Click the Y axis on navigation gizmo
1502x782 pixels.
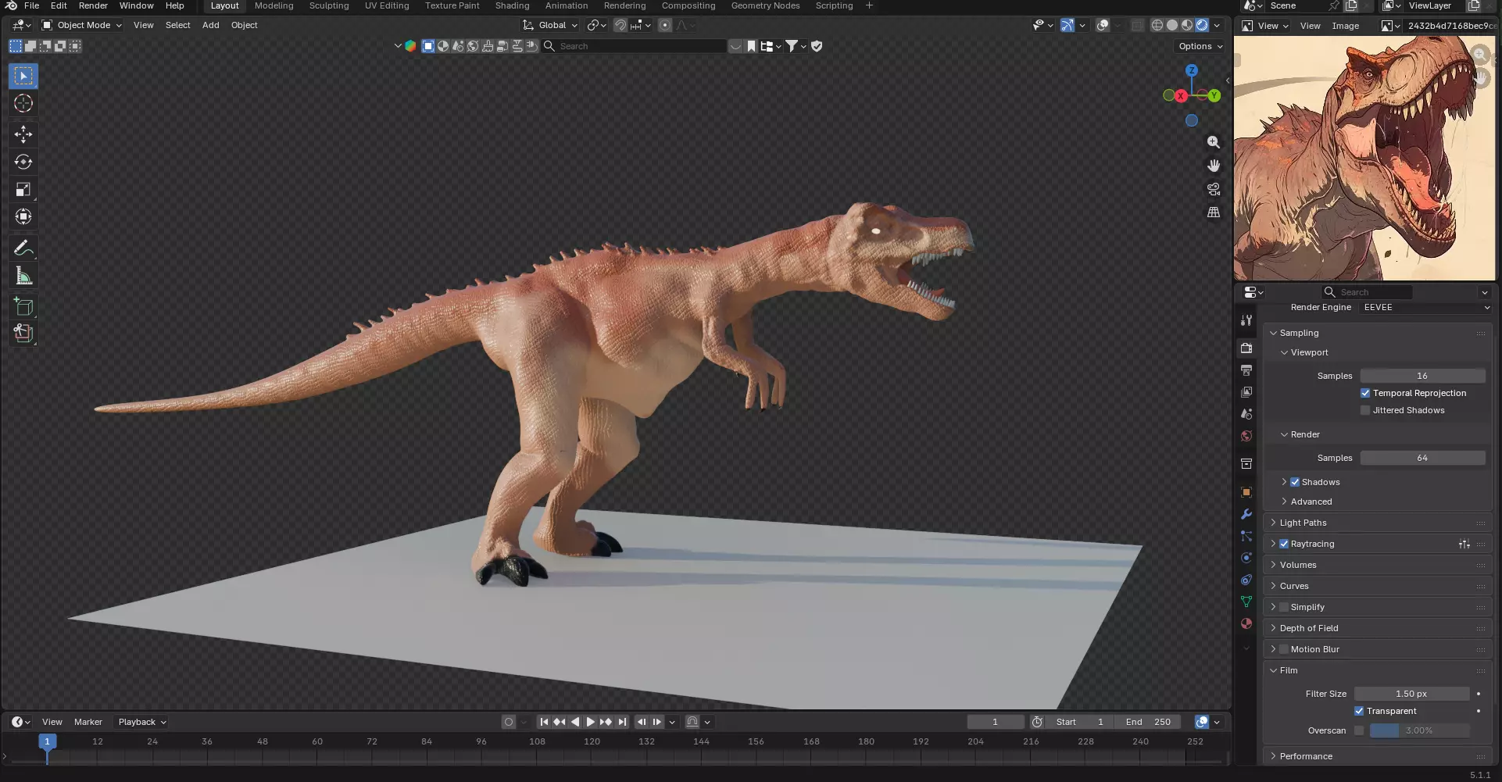pos(1214,95)
